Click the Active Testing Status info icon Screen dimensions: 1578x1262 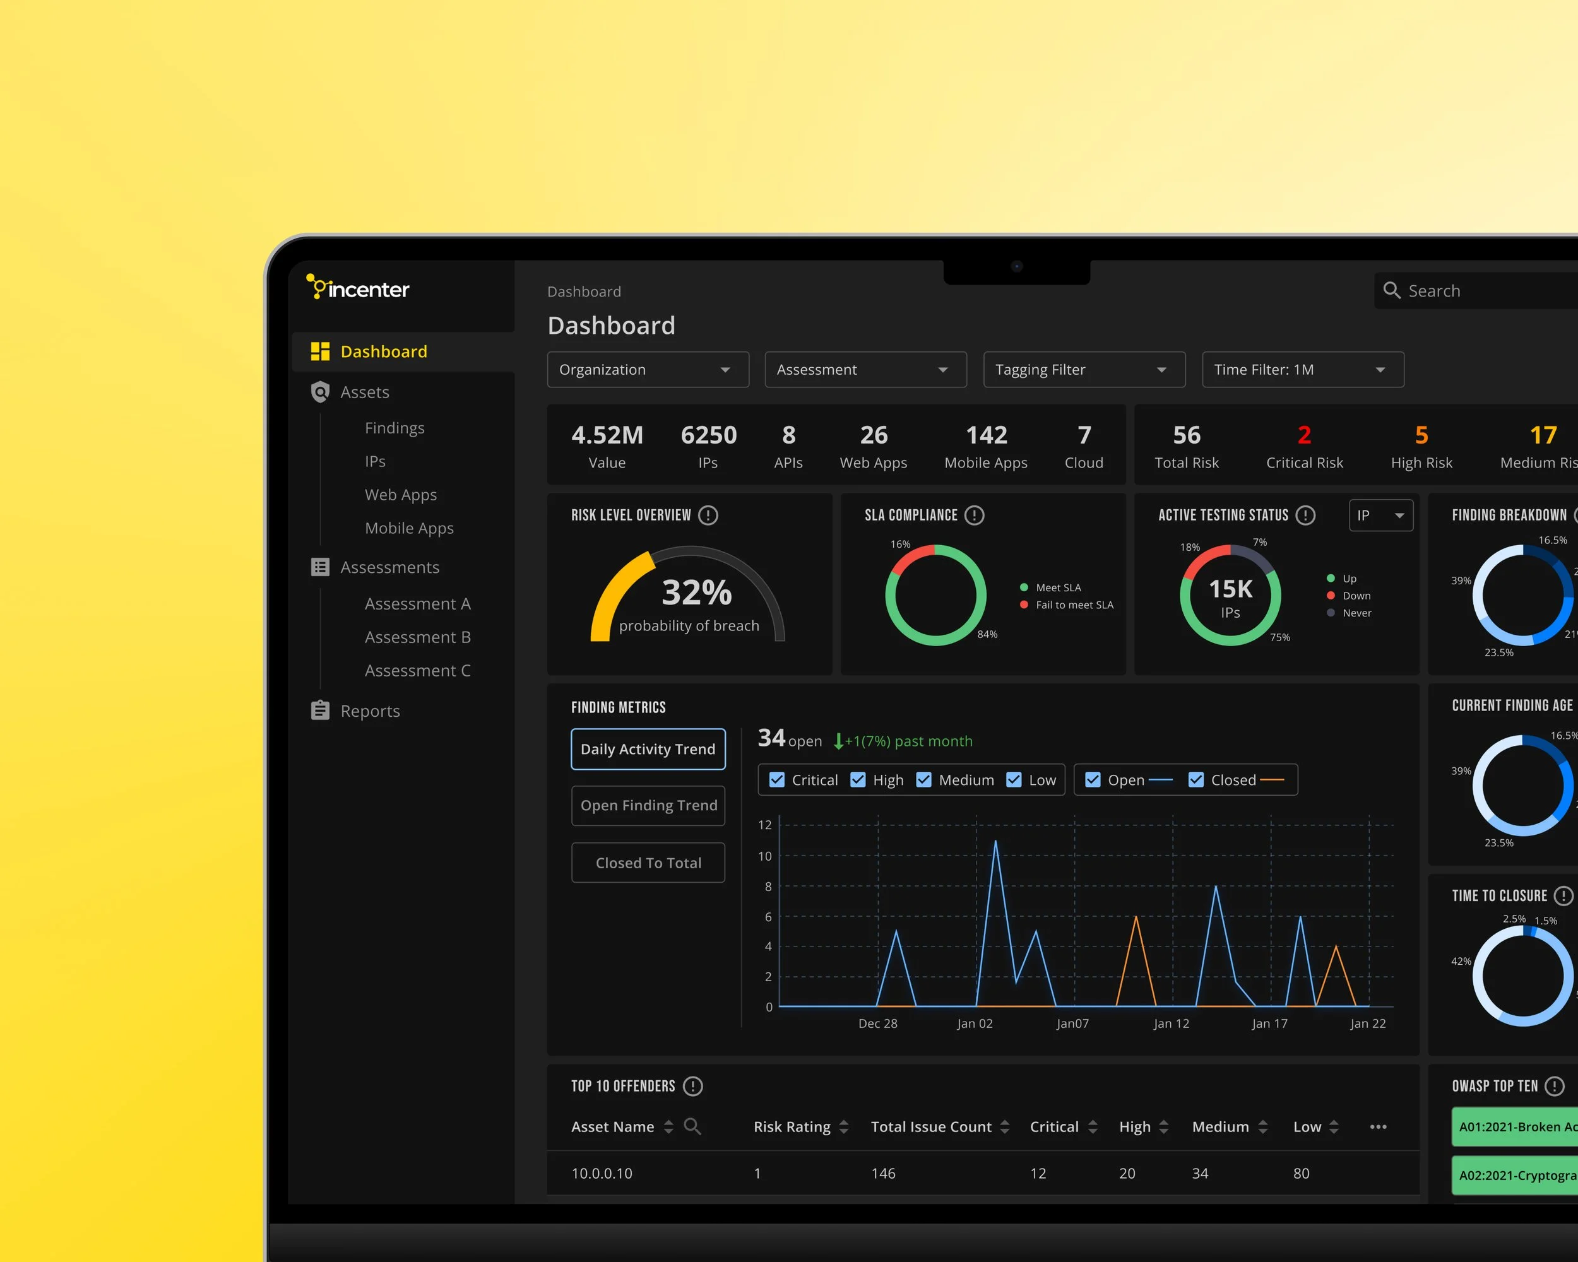(x=1306, y=515)
